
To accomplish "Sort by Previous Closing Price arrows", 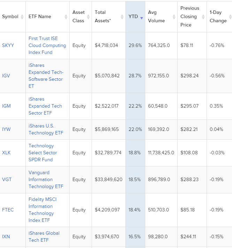I will pyautogui.click(x=203, y=17).
